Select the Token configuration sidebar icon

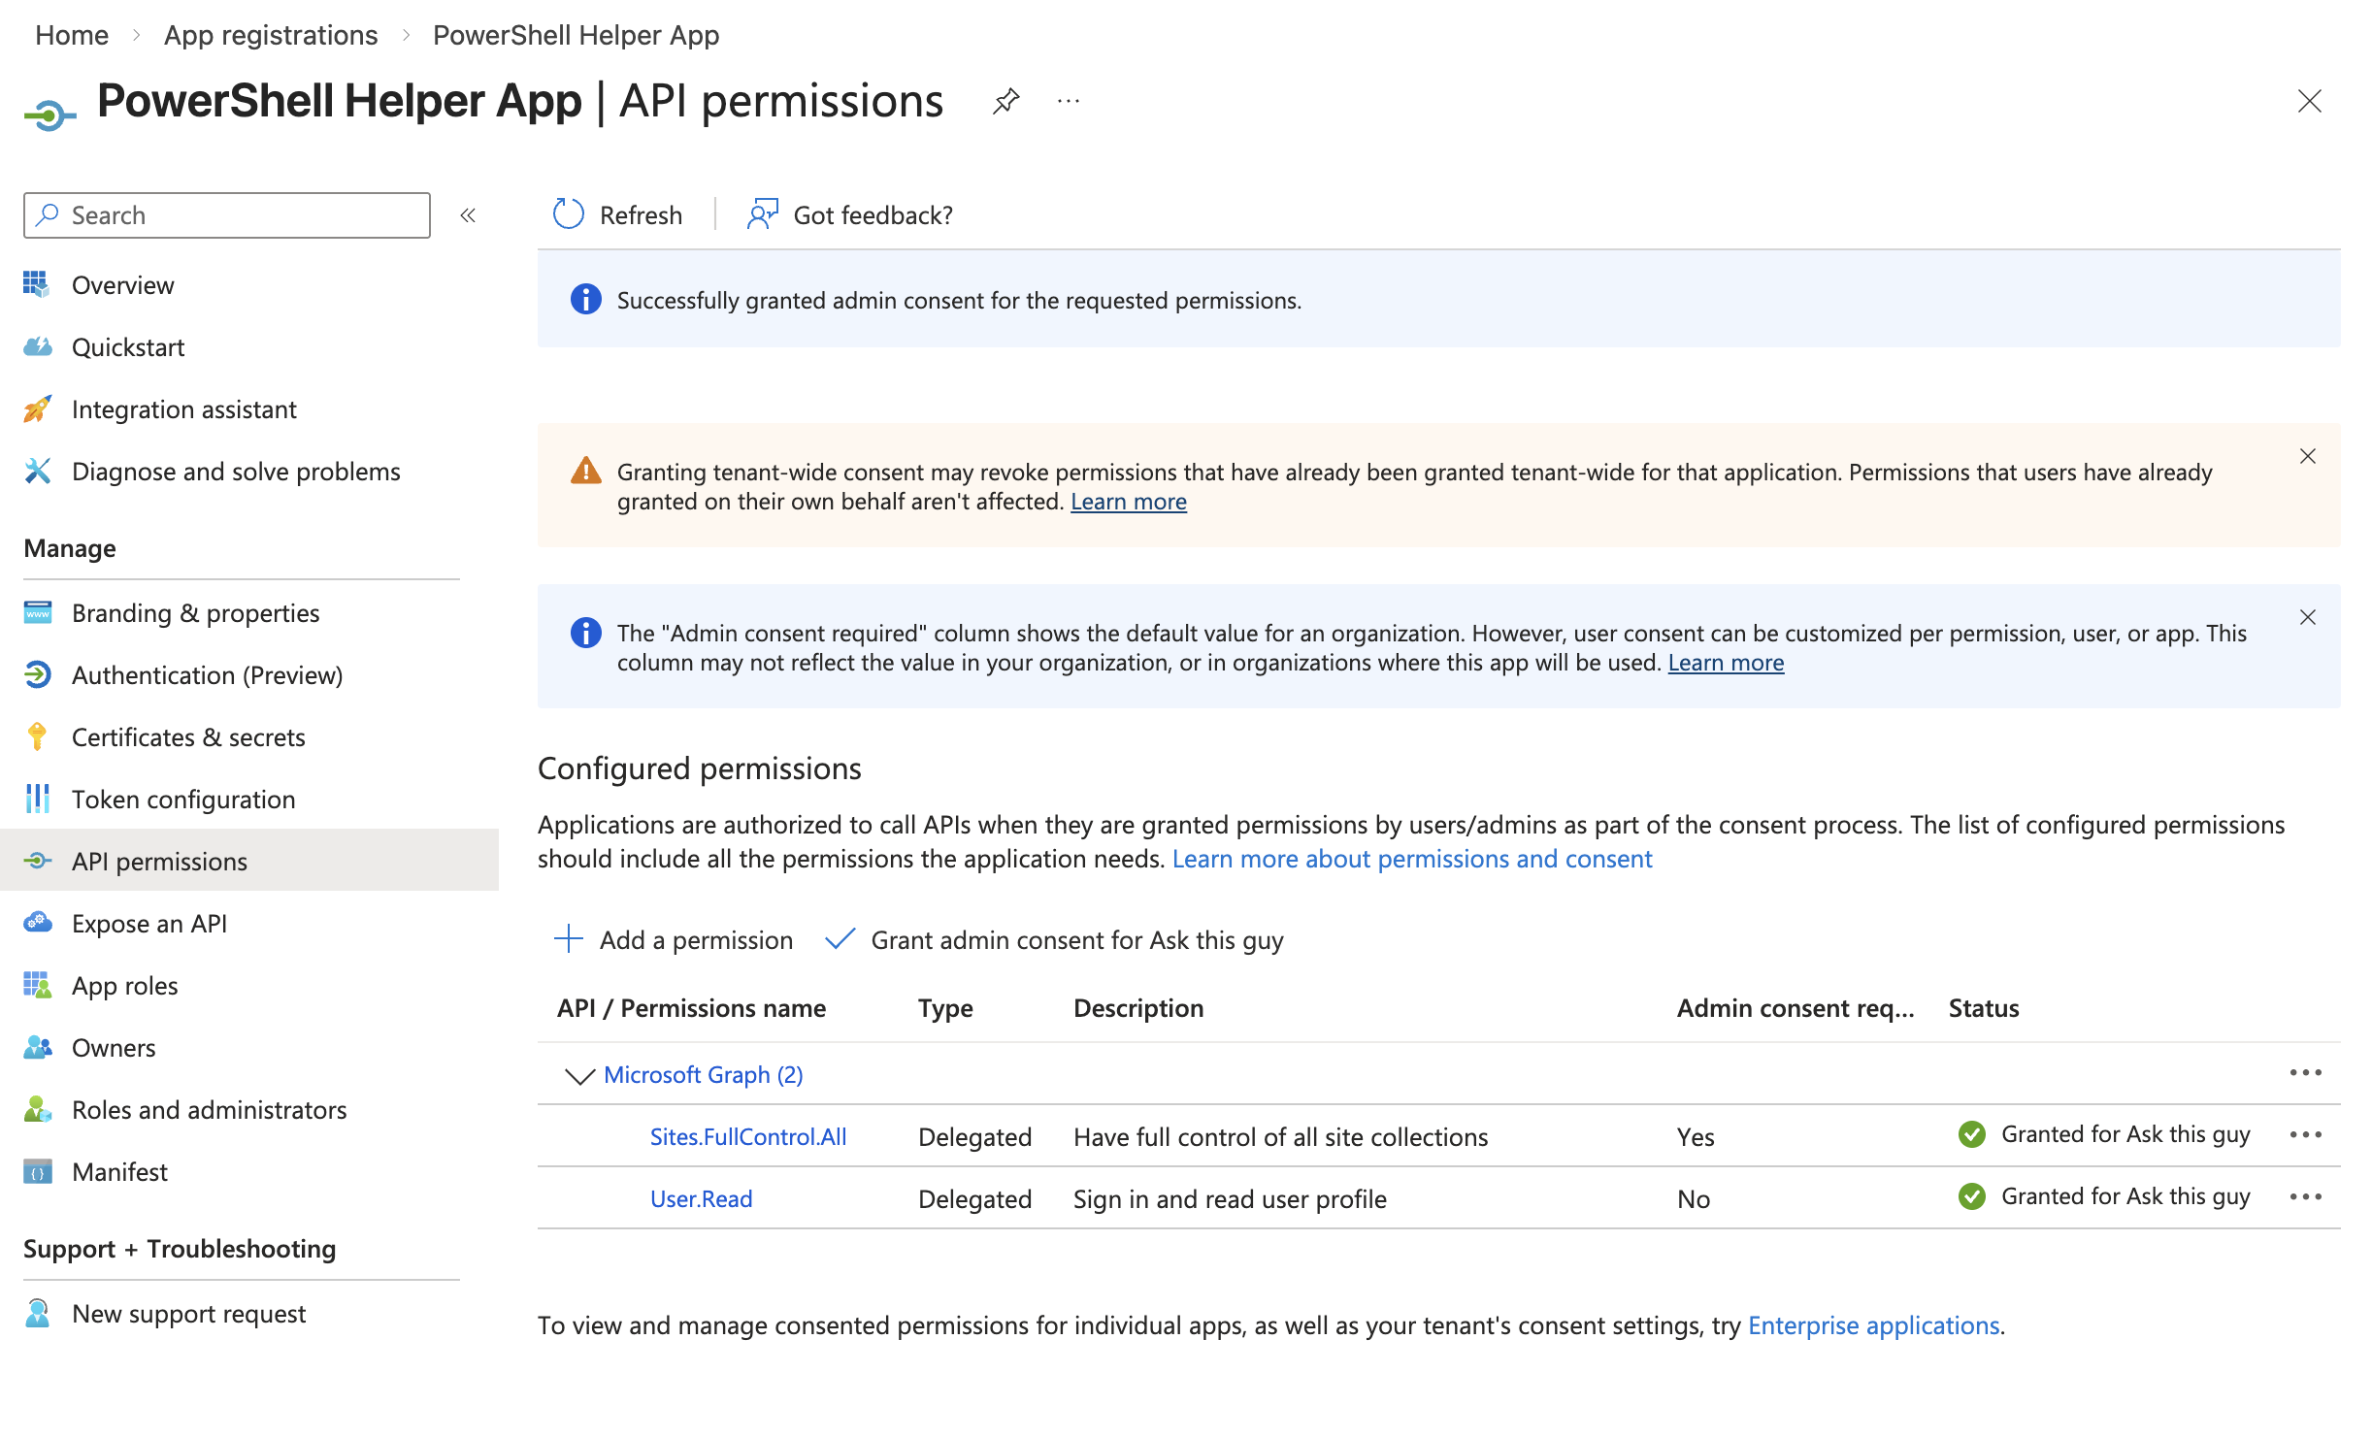click(x=37, y=800)
